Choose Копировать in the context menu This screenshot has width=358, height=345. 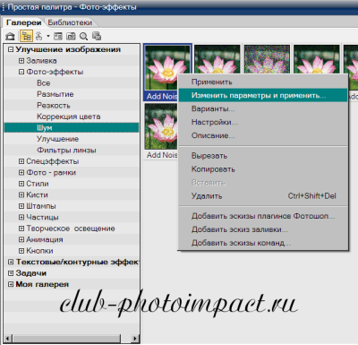coord(263,169)
